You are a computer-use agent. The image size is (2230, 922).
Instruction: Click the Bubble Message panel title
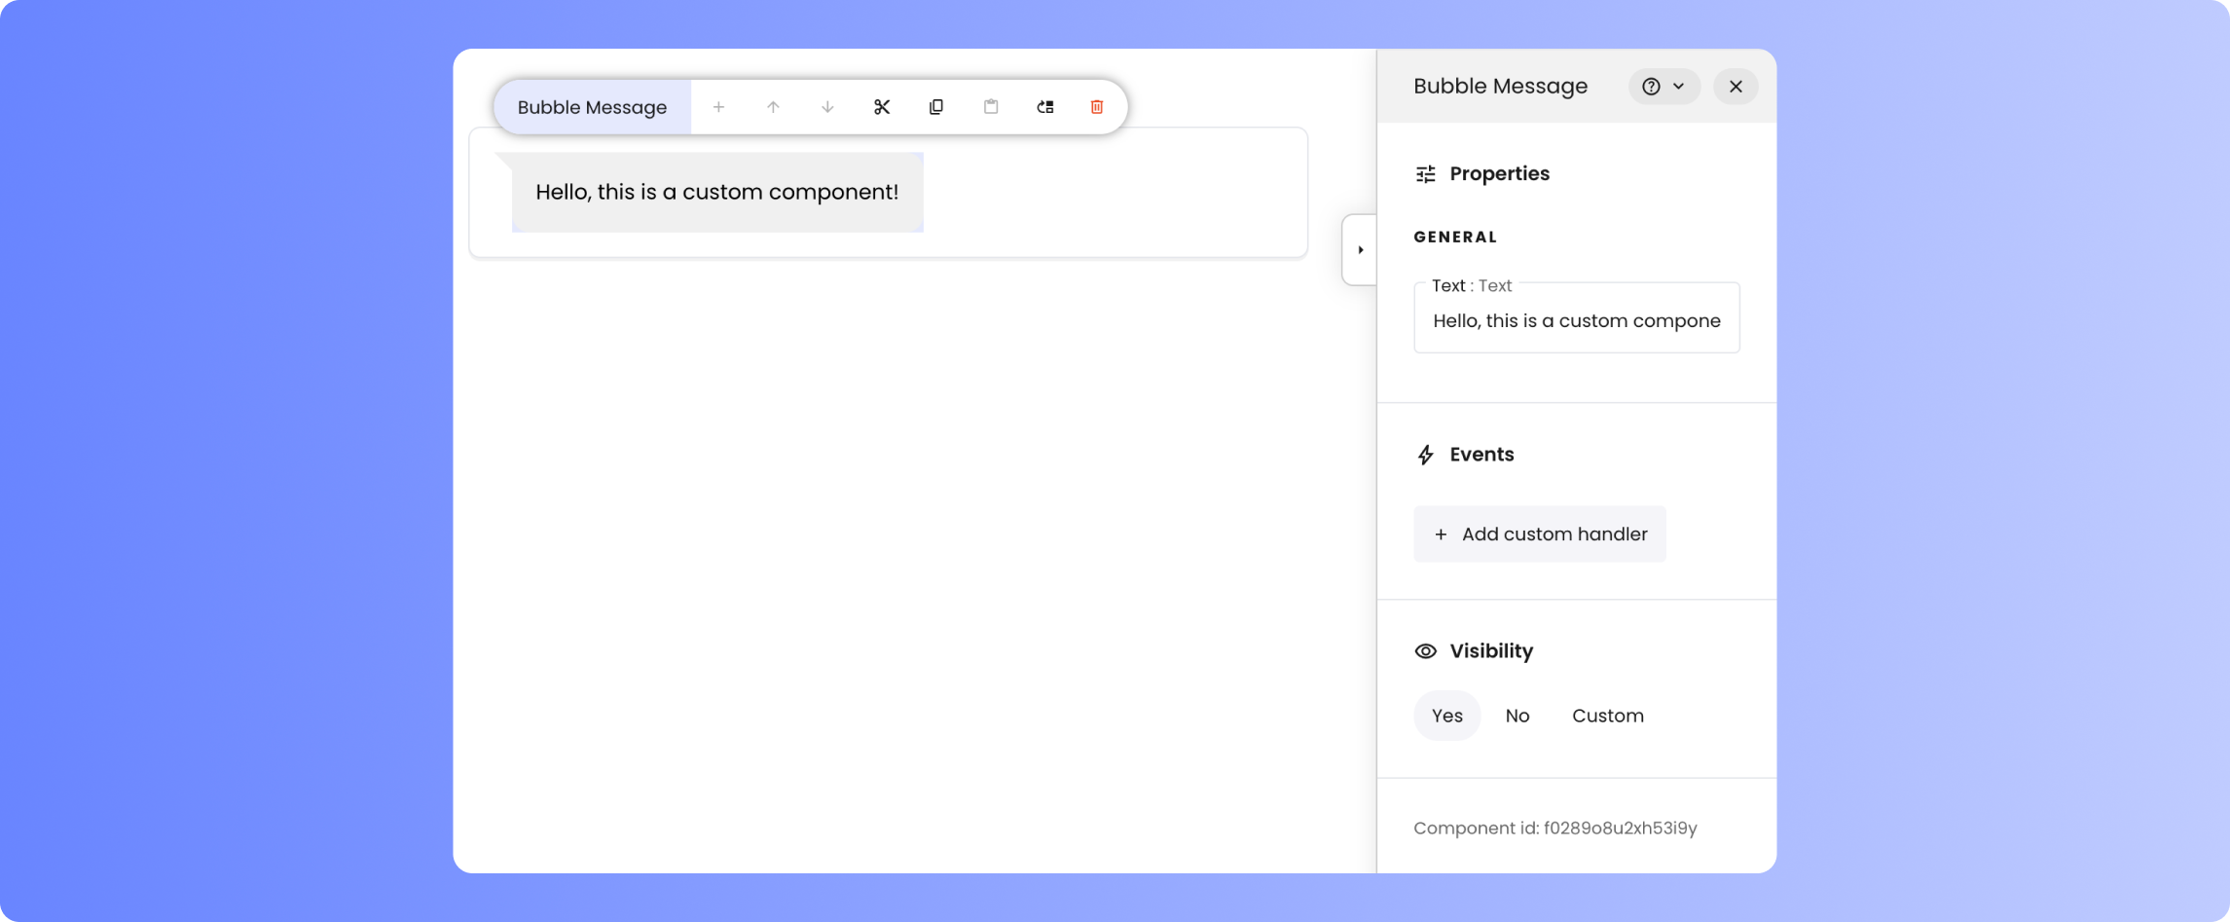click(x=1500, y=87)
